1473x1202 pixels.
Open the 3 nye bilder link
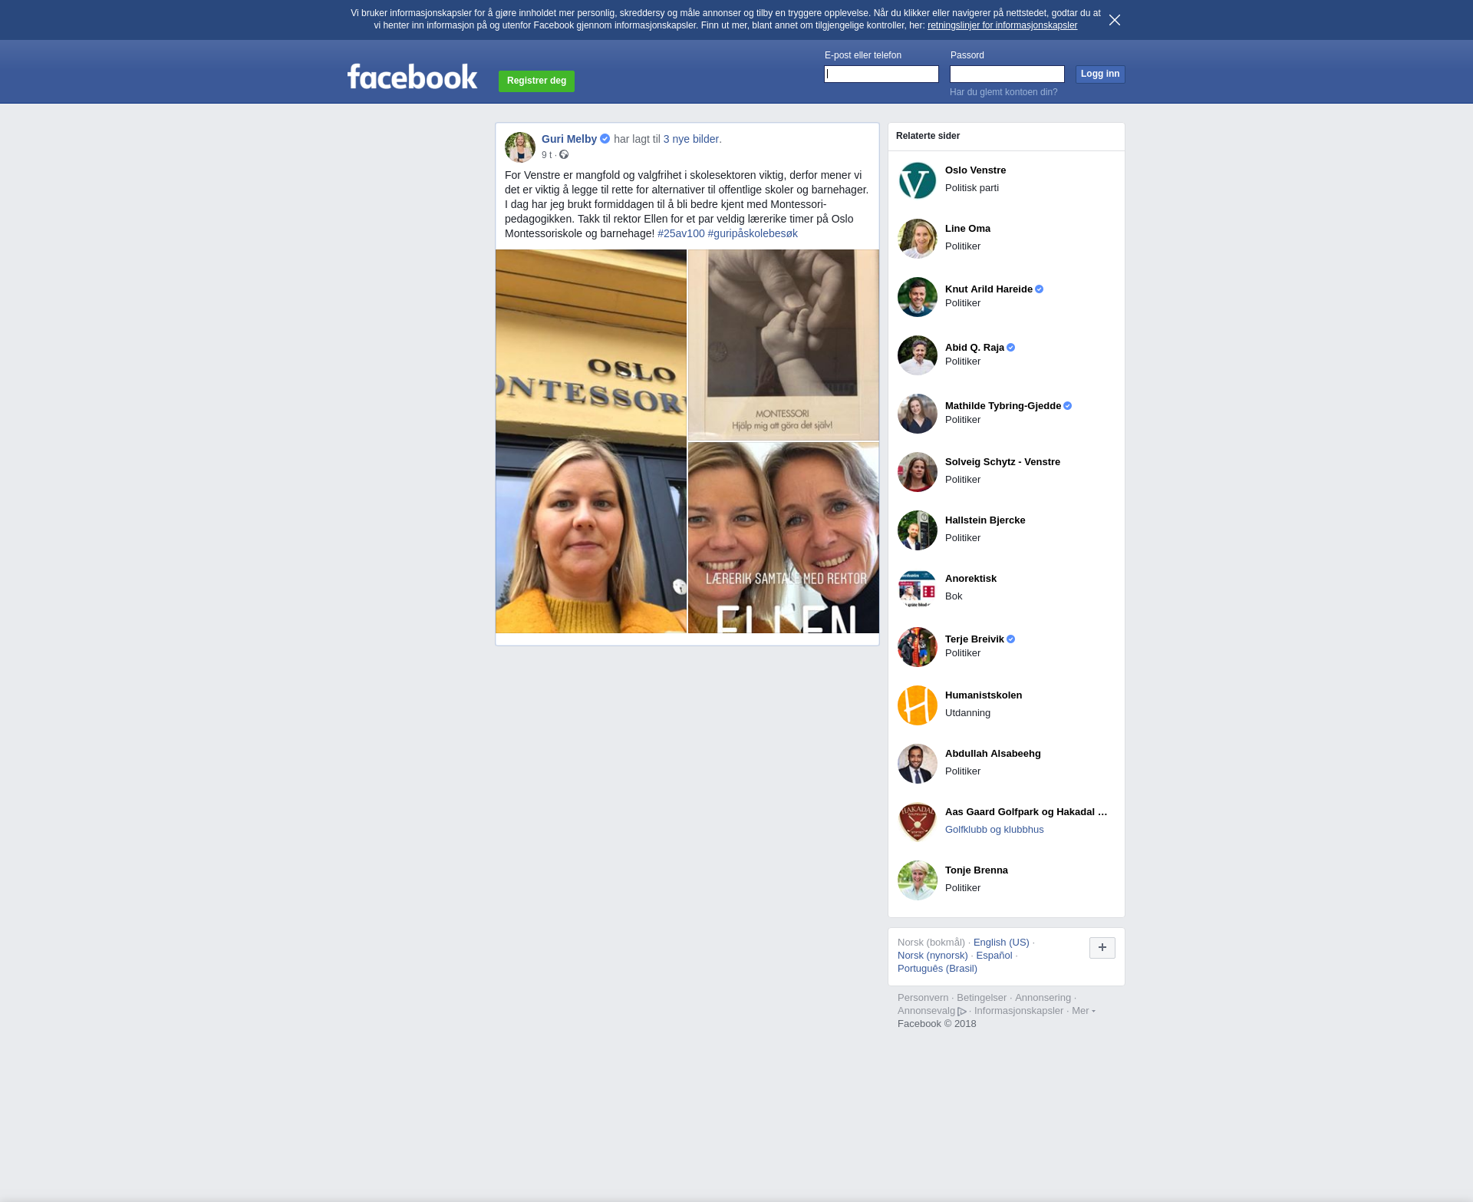click(692, 139)
